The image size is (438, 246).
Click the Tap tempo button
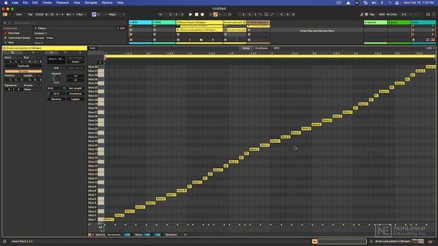30,14
